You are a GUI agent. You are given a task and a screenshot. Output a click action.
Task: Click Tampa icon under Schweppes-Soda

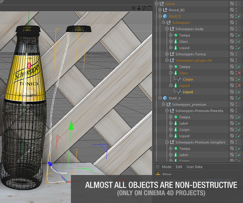click(176, 35)
